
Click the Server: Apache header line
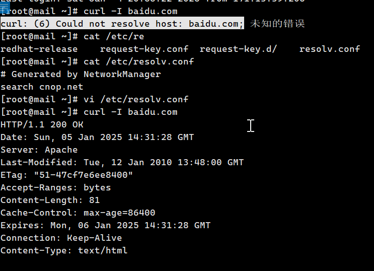pos(39,150)
